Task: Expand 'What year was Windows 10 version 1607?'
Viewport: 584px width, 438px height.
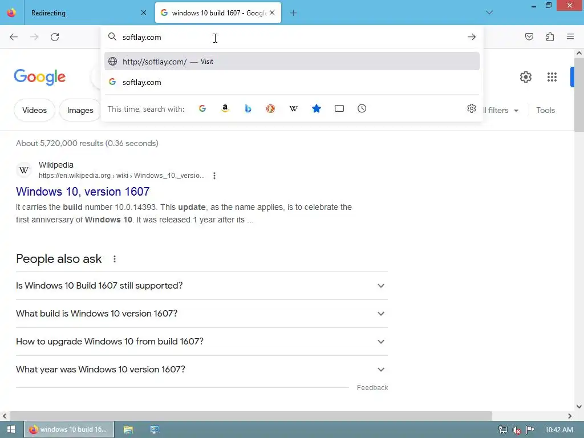Action: [202, 370]
